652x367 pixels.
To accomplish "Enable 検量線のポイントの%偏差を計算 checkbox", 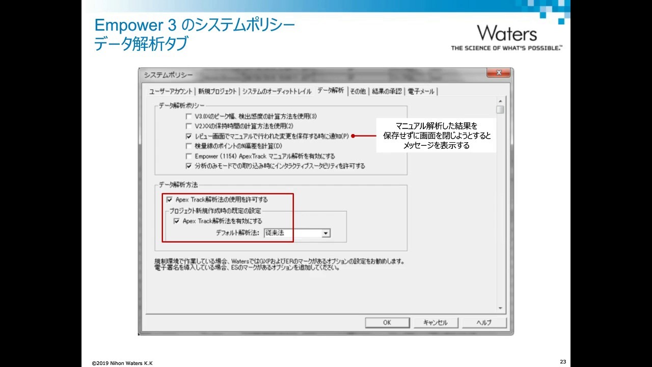I will 189,146.
